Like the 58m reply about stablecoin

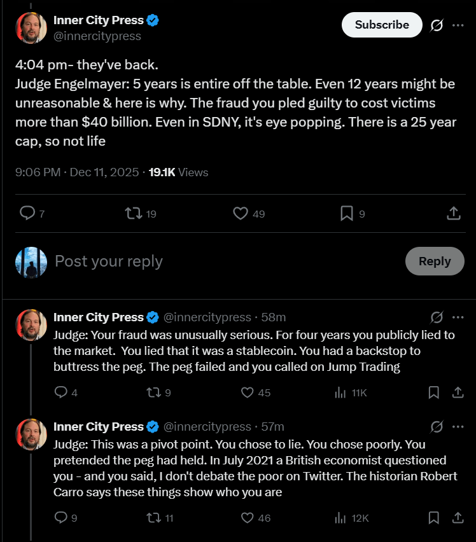point(249,393)
